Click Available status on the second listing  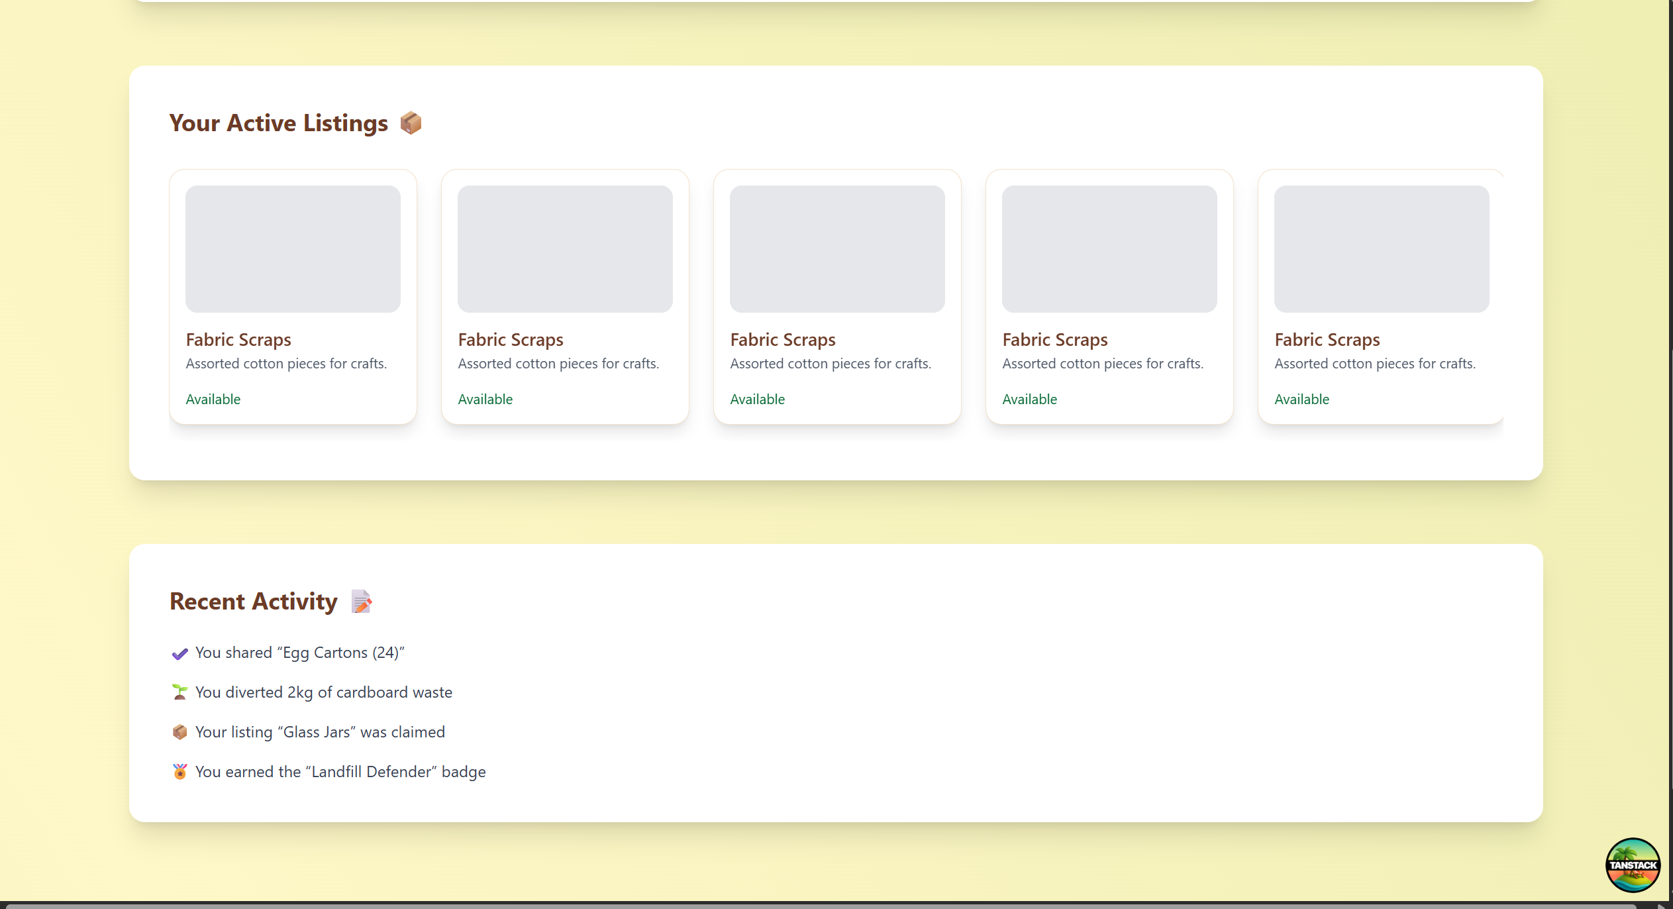coord(485,400)
